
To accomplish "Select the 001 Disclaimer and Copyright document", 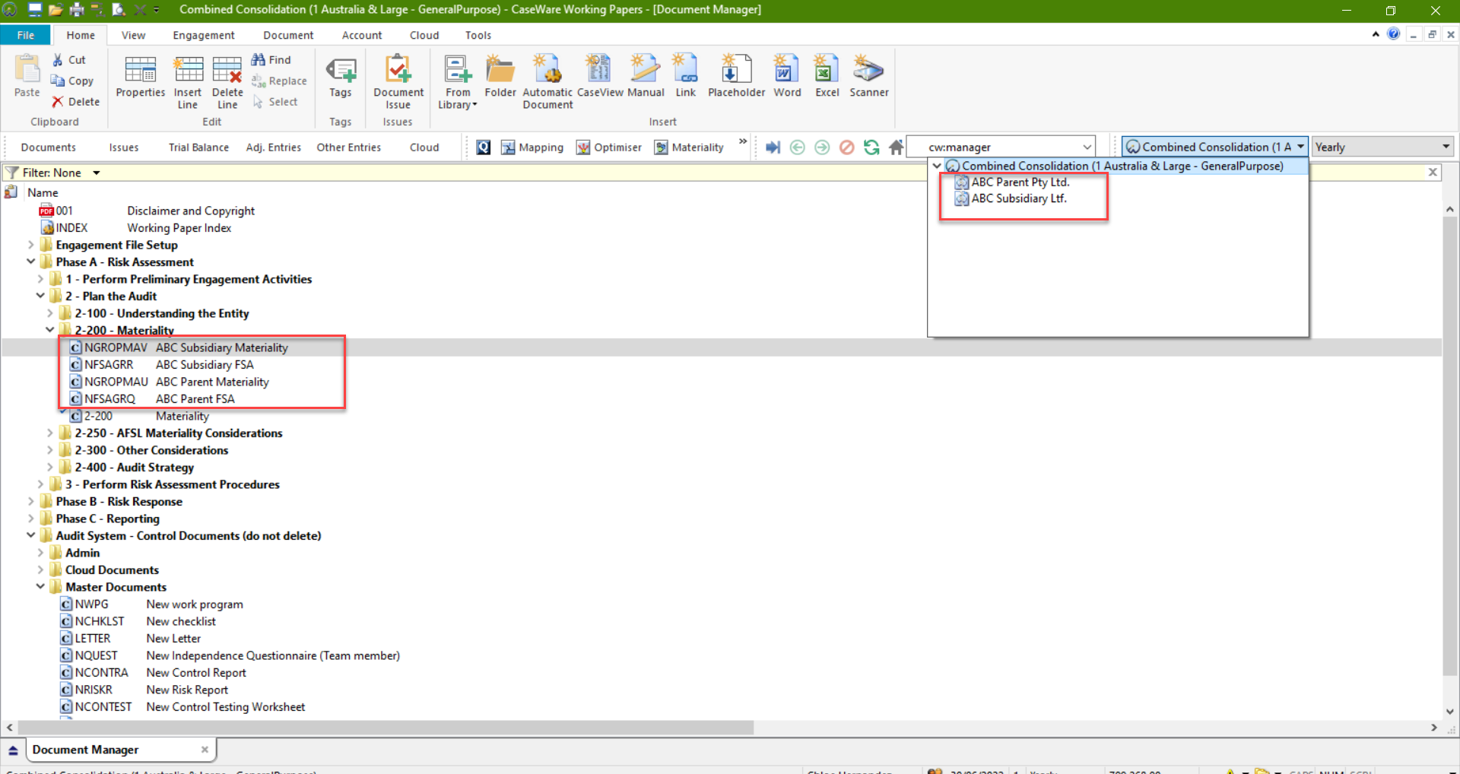I will coord(148,211).
